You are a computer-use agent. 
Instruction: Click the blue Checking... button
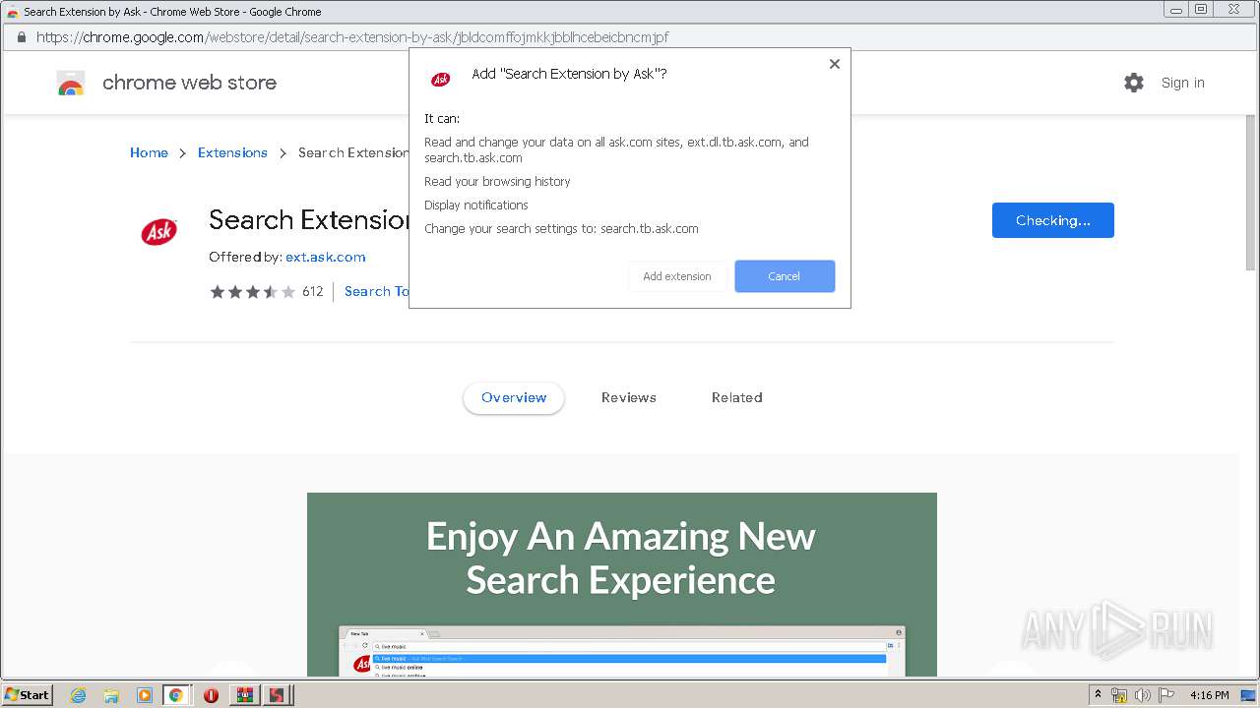pyautogui.click(x=1053, y=220)
